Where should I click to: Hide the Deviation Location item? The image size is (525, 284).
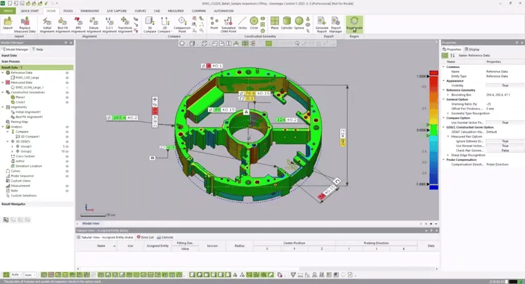68,166
